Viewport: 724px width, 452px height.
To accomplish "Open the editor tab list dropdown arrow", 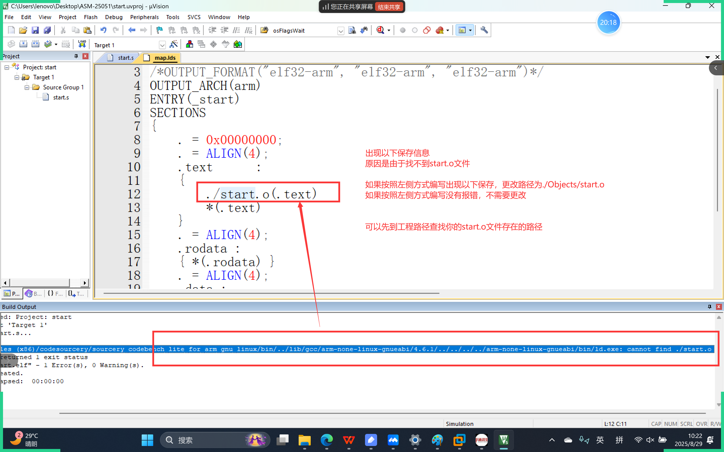I will [x=708, y=57].
